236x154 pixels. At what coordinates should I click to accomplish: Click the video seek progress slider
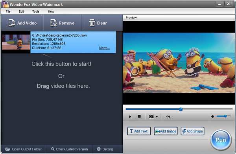[179, 109]
